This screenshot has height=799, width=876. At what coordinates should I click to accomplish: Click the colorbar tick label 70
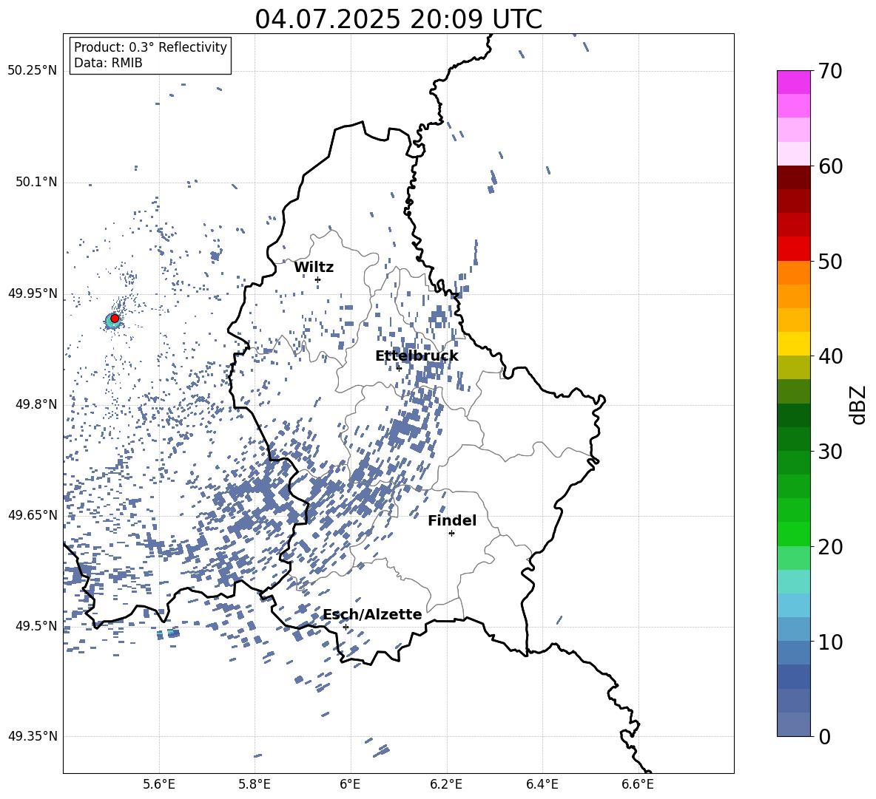click(830, 72)
